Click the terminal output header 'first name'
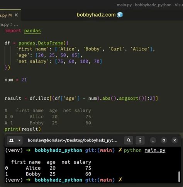 click(26, 162)
